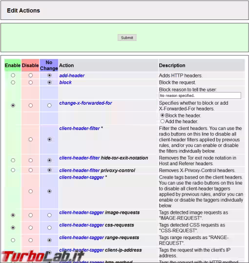Set No Change for hide-tor-exit-notation filter
Screen dimensions: 249x263
tap(49, 160)
